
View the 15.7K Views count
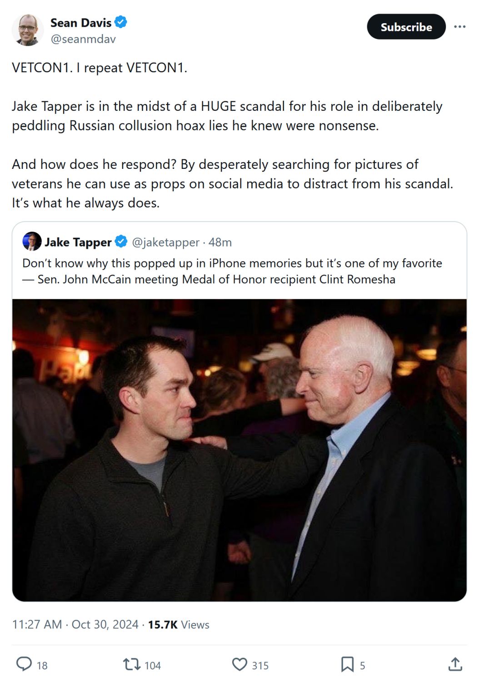tap(179, 625)
